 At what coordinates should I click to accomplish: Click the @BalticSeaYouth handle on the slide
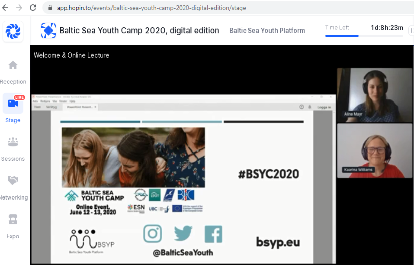tap(183, 253)
